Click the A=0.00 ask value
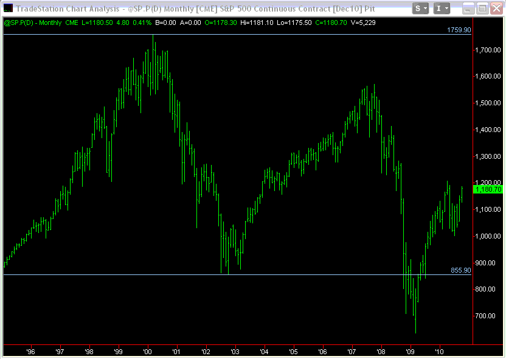 (190, 23)
